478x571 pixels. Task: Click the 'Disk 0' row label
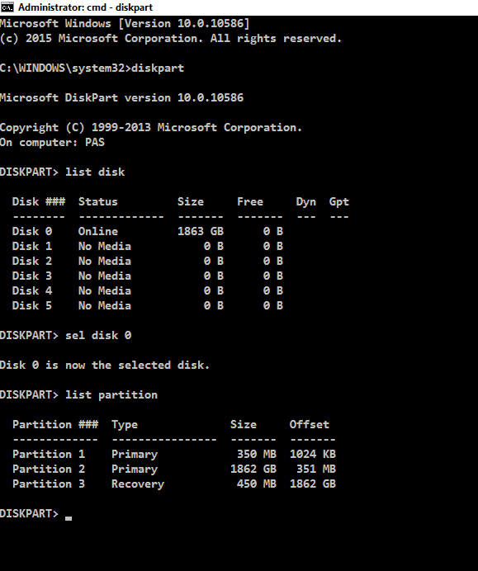click(32, 232)
